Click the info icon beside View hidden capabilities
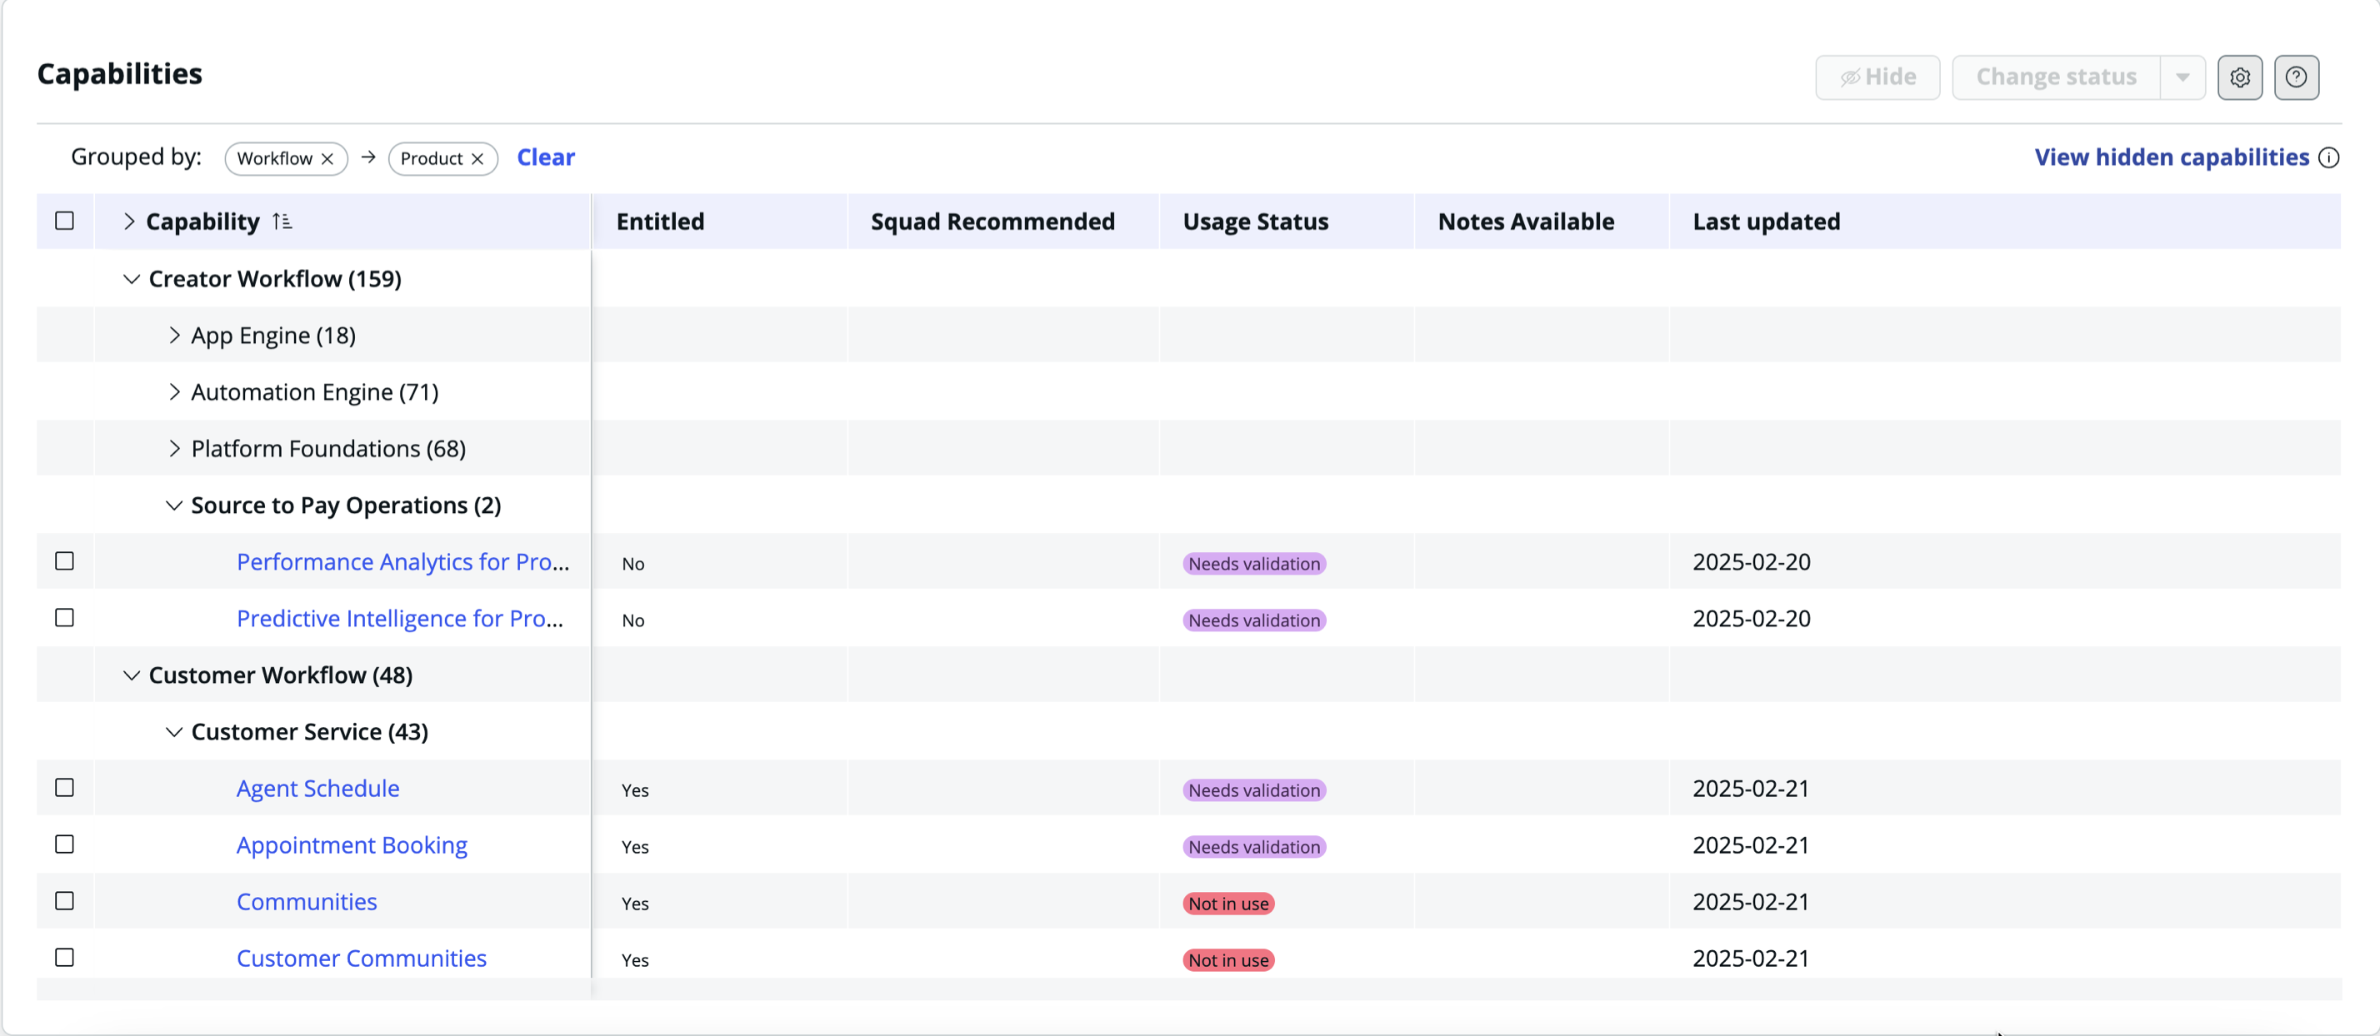Screen dimensions: 2380x1036 2329,158
